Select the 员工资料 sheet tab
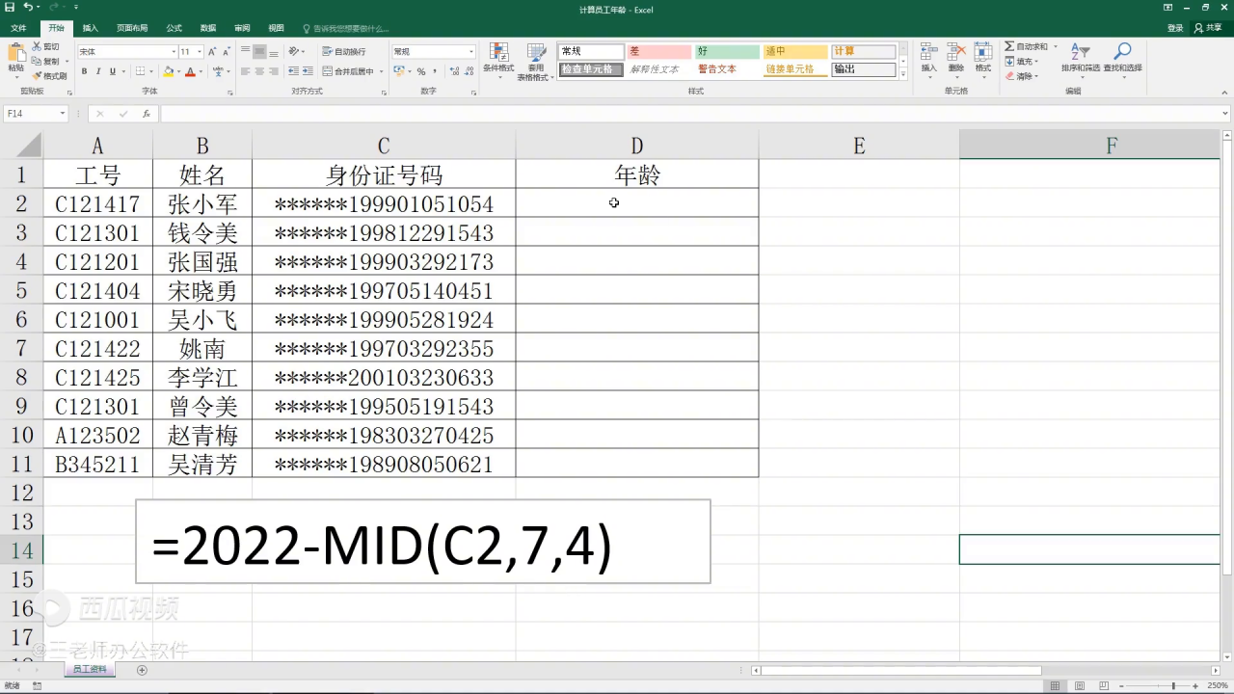1234x694 pixels. click(x=91, y=669)
